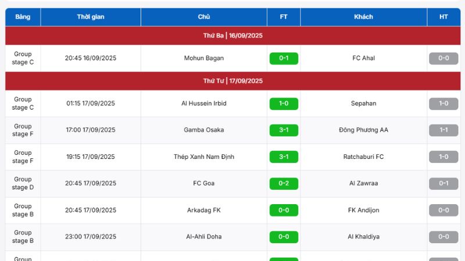Click the half-time 1-1 badge for Đông Phương AA
Viewport: 465px width, 261px height.
(443, 130)
